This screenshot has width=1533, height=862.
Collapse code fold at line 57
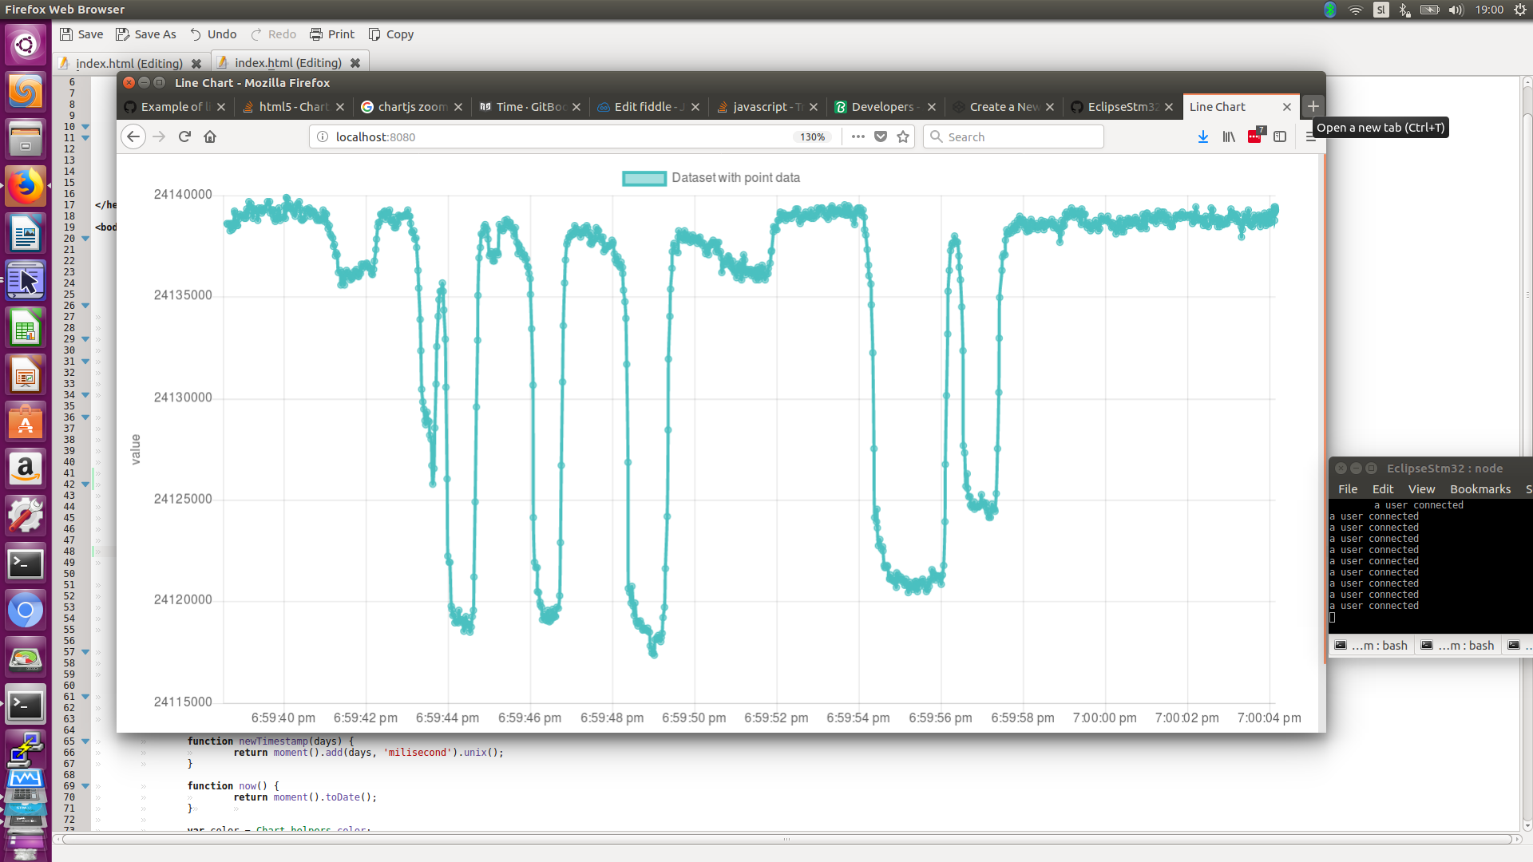[x=85, y=652]
